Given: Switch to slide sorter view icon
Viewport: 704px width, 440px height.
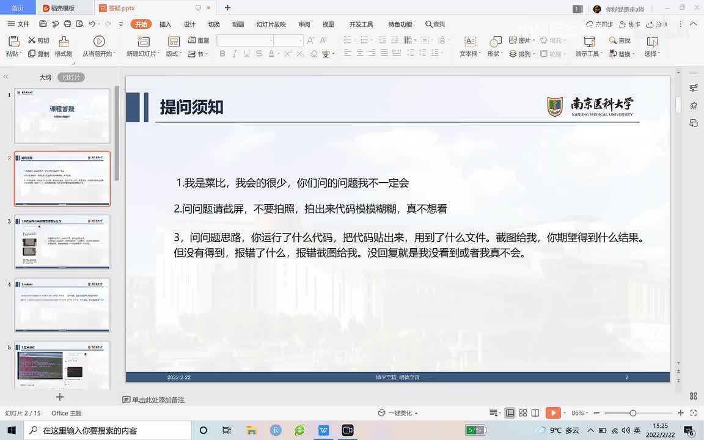Looking at the screenshot, I should (522, 413).
